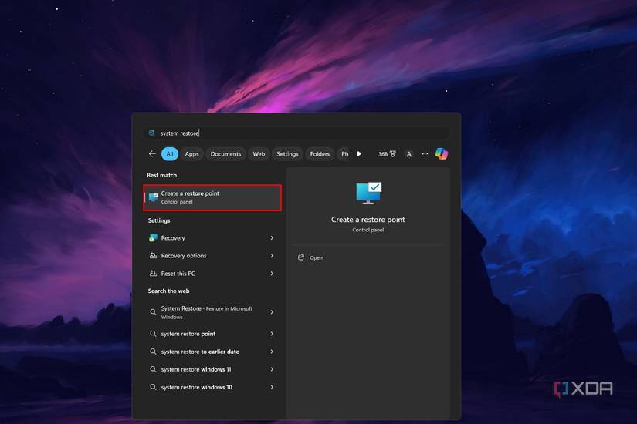The image size is (637, 424).
Task: Show more filters with the play arrow
Action: pos(359,153)
